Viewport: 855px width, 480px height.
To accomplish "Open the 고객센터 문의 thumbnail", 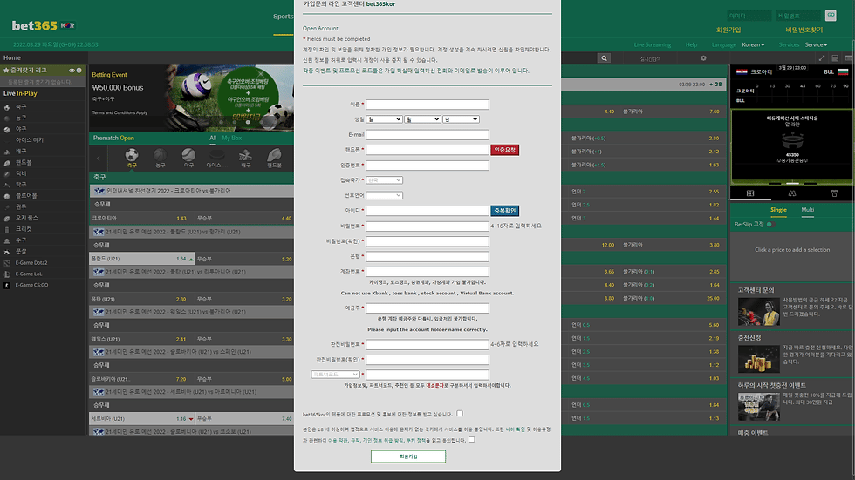I will tap(758, 313).
